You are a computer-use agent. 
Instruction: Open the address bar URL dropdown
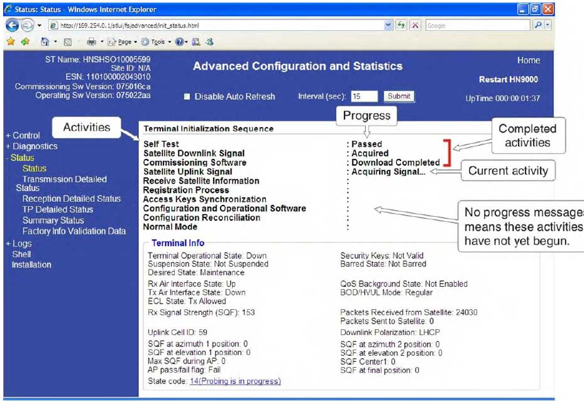388,25
